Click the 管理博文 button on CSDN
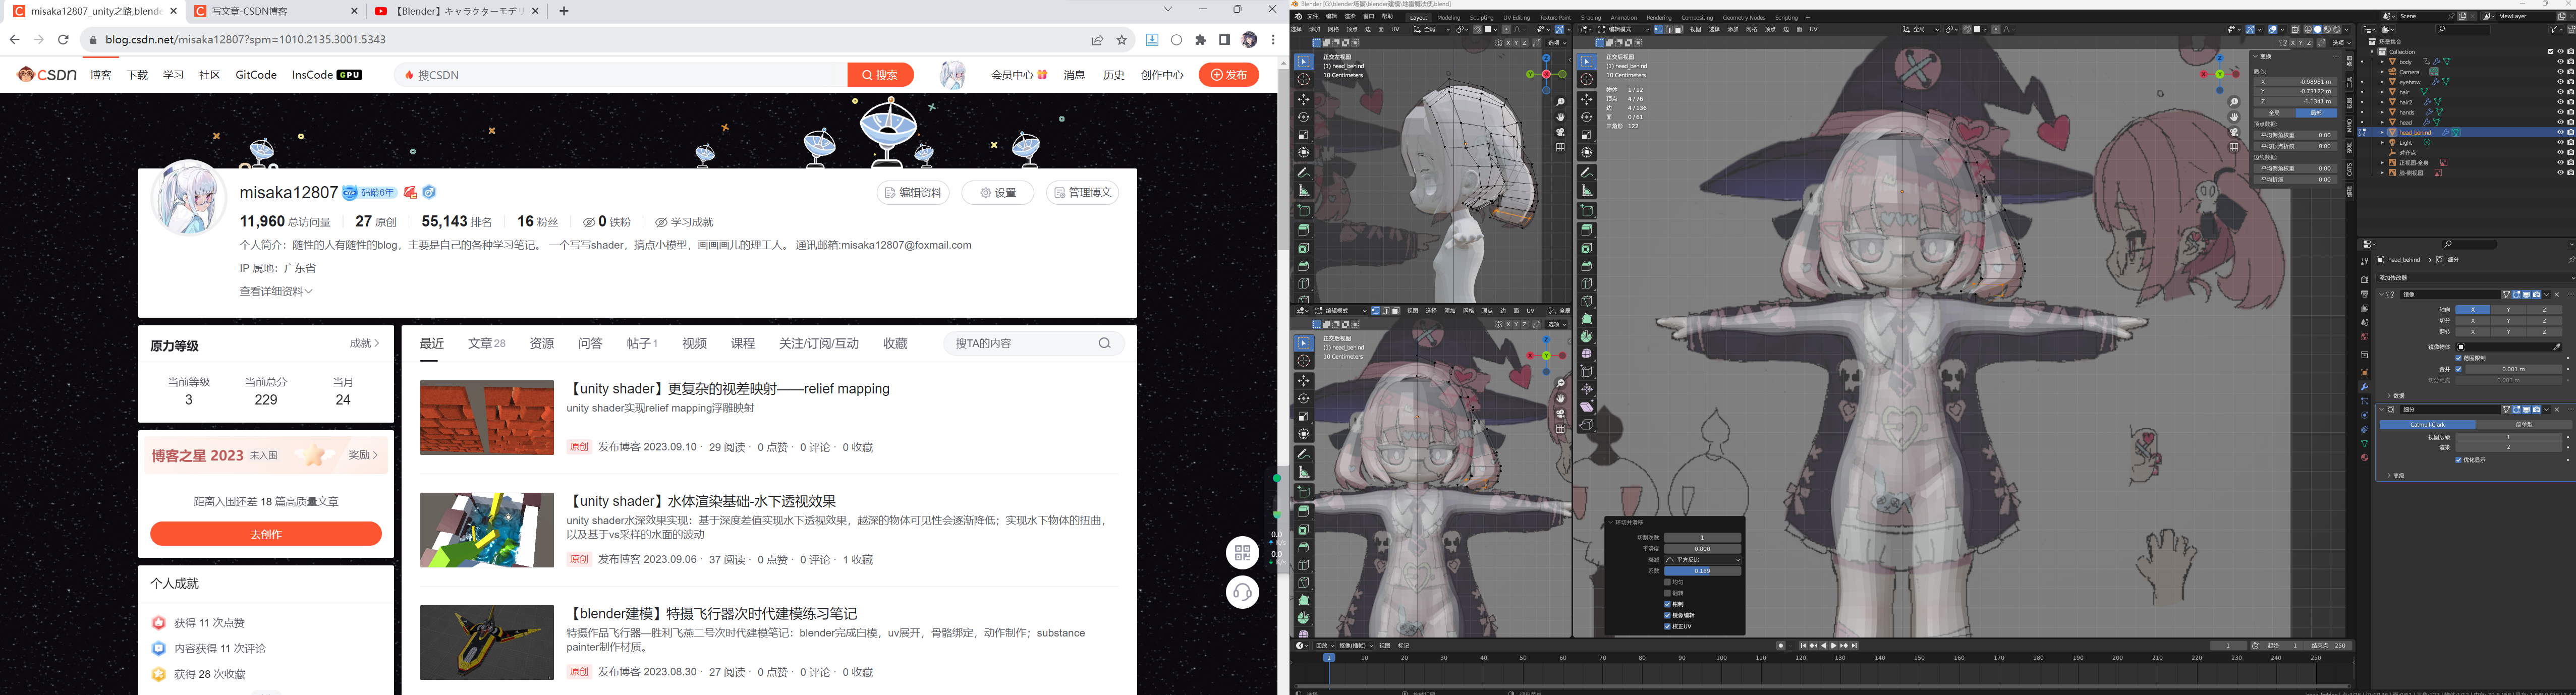 point(1082,192)
